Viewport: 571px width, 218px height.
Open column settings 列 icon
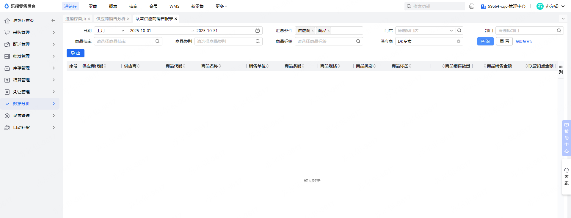point(561,69)
